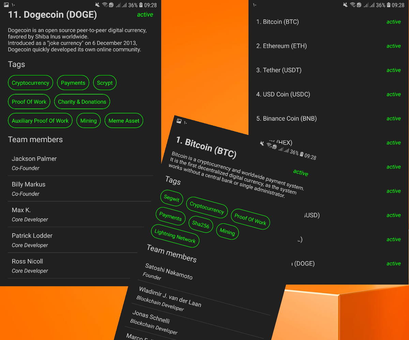Tap the Scrypt tag on Dogecoin page
409x340 pixels.
pyautogui.click(x=105, y=83)
